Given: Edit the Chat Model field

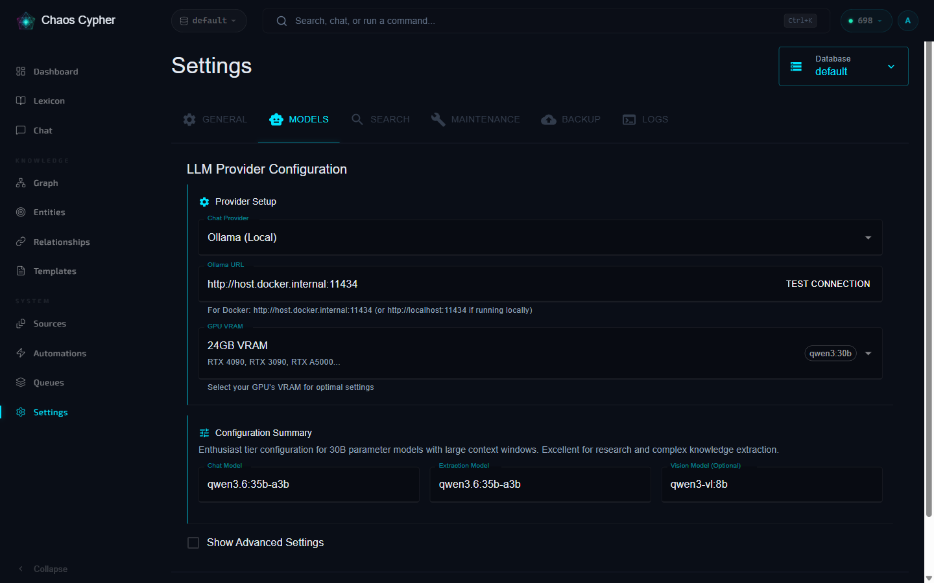Looking at the screenshot, I should (x=309, y=485).
